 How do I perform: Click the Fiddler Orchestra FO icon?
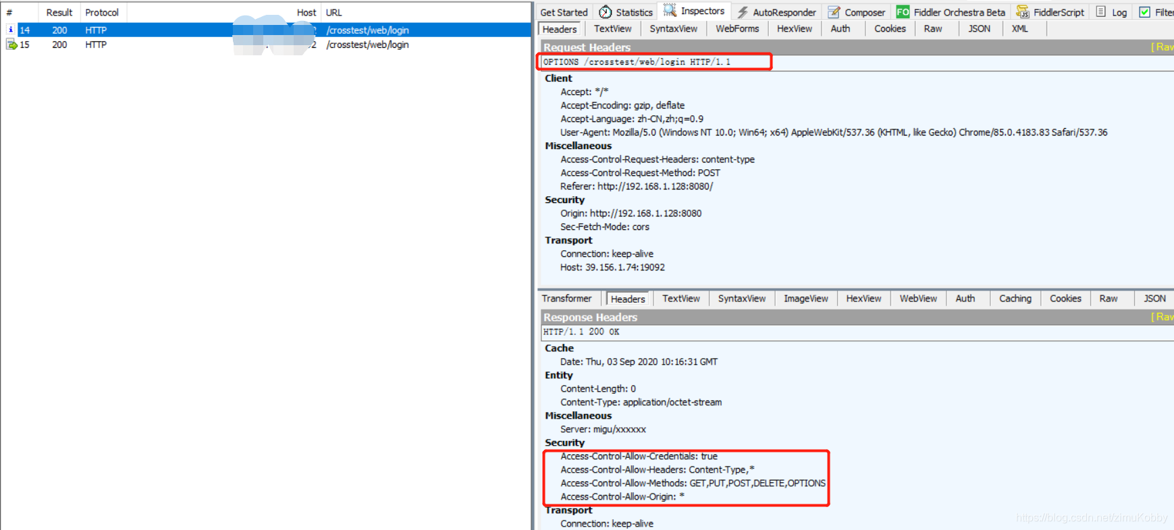(903, 12)
